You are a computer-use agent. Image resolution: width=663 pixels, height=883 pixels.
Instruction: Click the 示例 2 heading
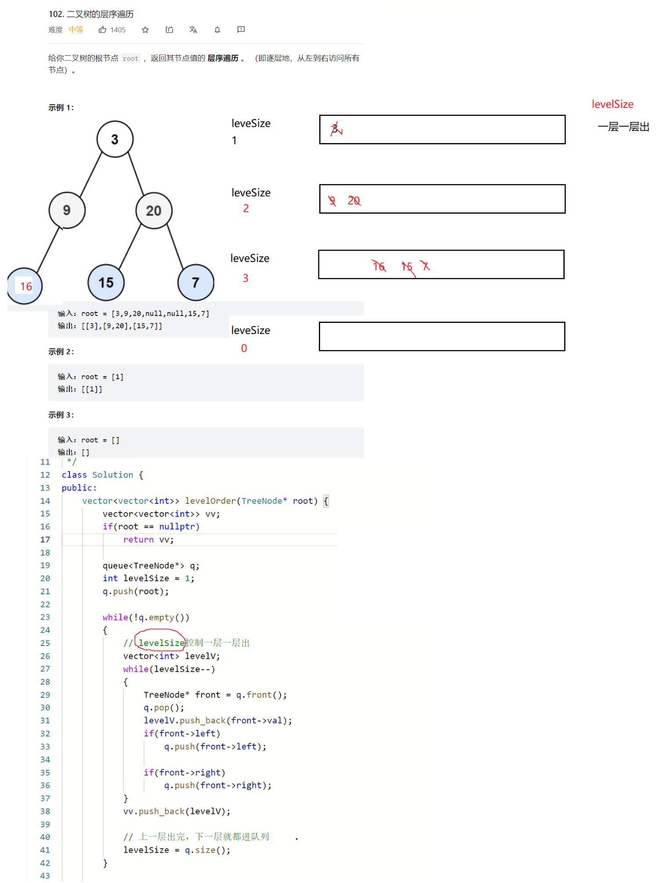point(61,352)
